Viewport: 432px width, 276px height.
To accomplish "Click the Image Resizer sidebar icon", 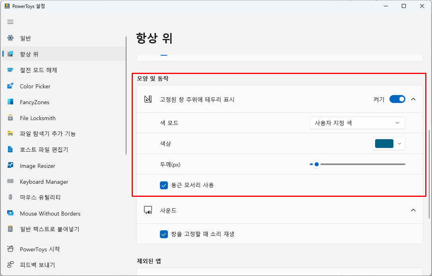I will click(10, 165).
